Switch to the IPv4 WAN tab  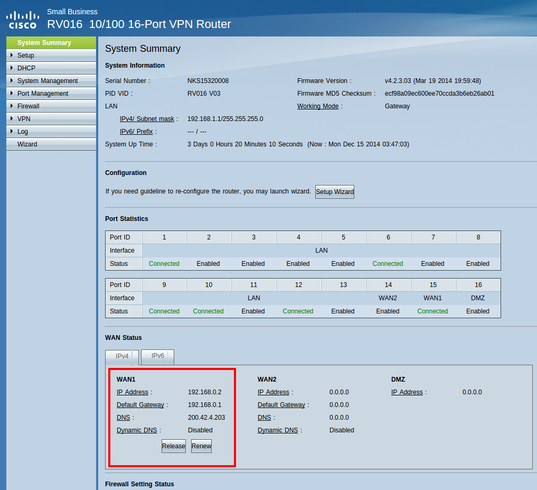[122, 356]
